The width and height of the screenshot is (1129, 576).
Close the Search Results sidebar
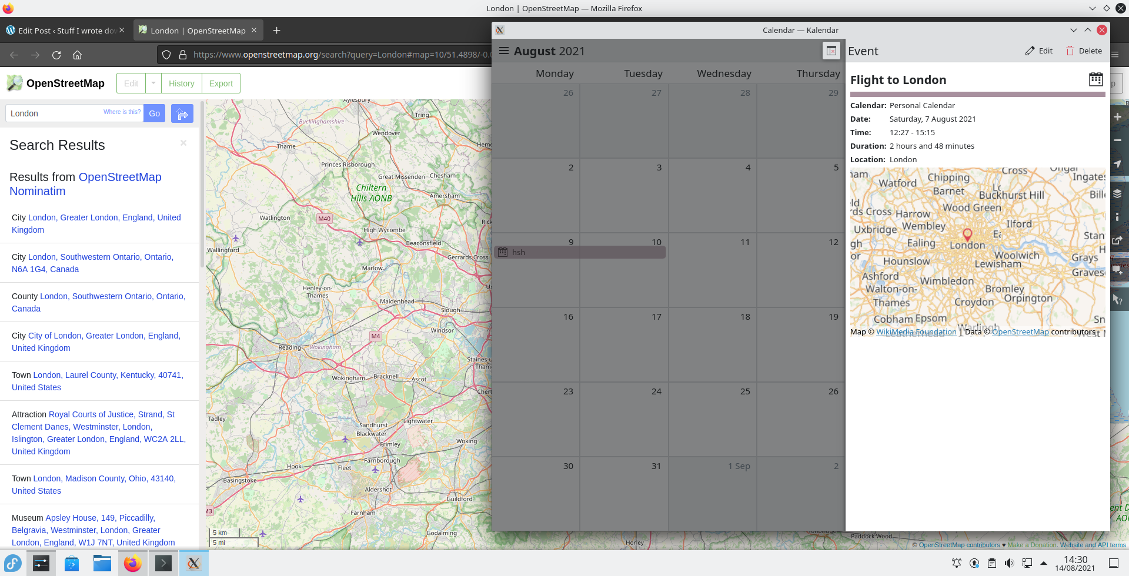pyautogui.click(x=183, y=143)
